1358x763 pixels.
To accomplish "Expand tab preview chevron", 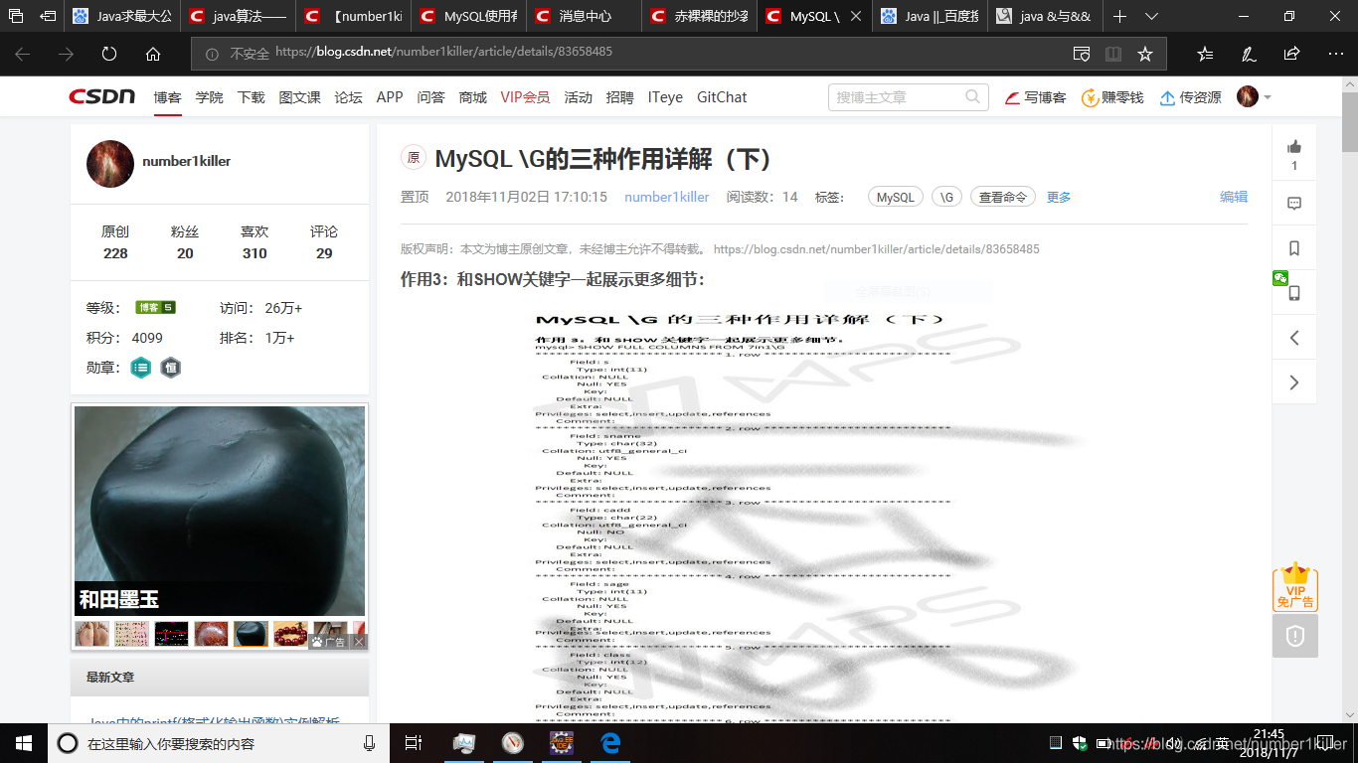I will tap(1151, 16).
